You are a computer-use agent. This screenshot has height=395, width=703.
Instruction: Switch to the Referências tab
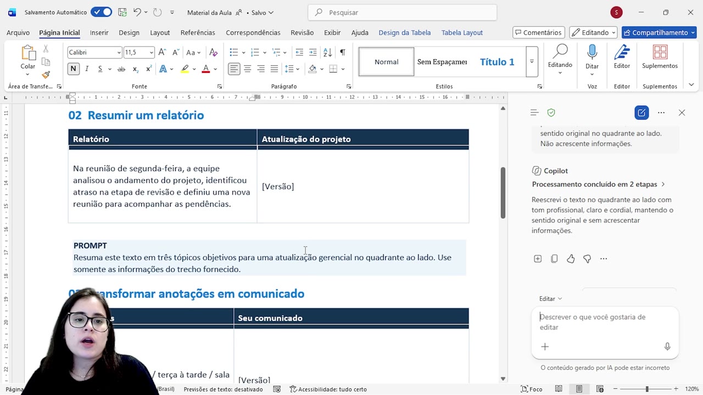pyautogui.click(x=198, y=32)
